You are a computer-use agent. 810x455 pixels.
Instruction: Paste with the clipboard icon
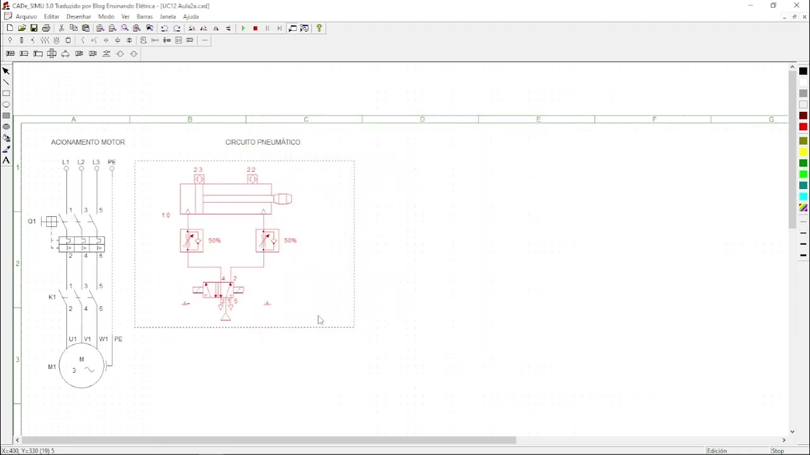[x=86, y=28]
